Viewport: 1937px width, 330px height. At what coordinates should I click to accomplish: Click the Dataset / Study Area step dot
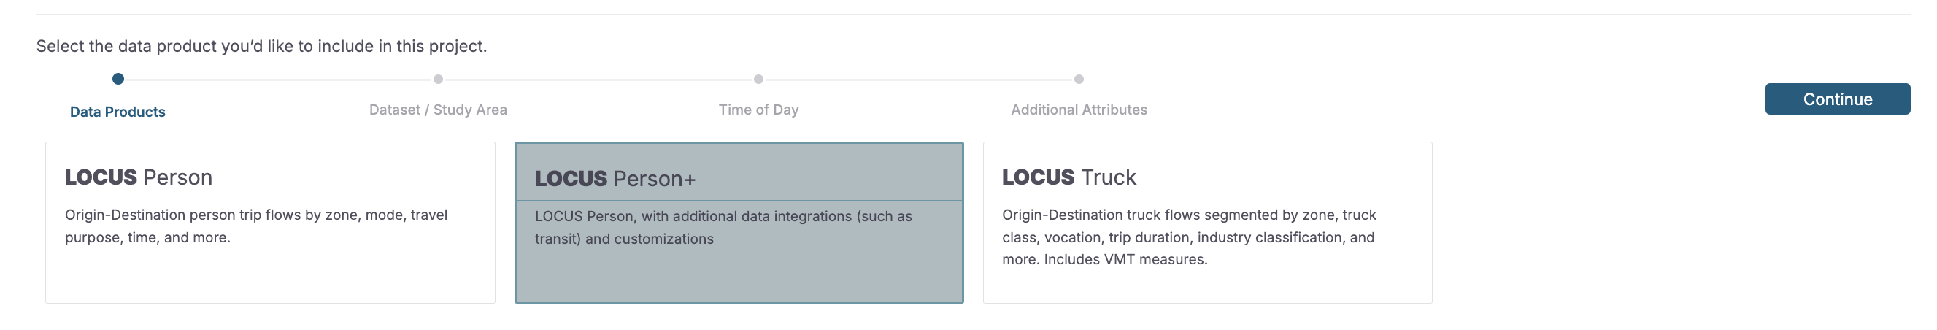pos(439,79)
